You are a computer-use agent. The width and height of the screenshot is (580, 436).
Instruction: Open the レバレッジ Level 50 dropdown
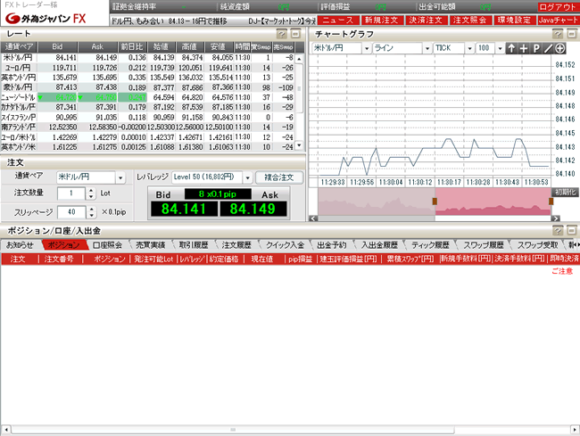(x=247, y=177)
